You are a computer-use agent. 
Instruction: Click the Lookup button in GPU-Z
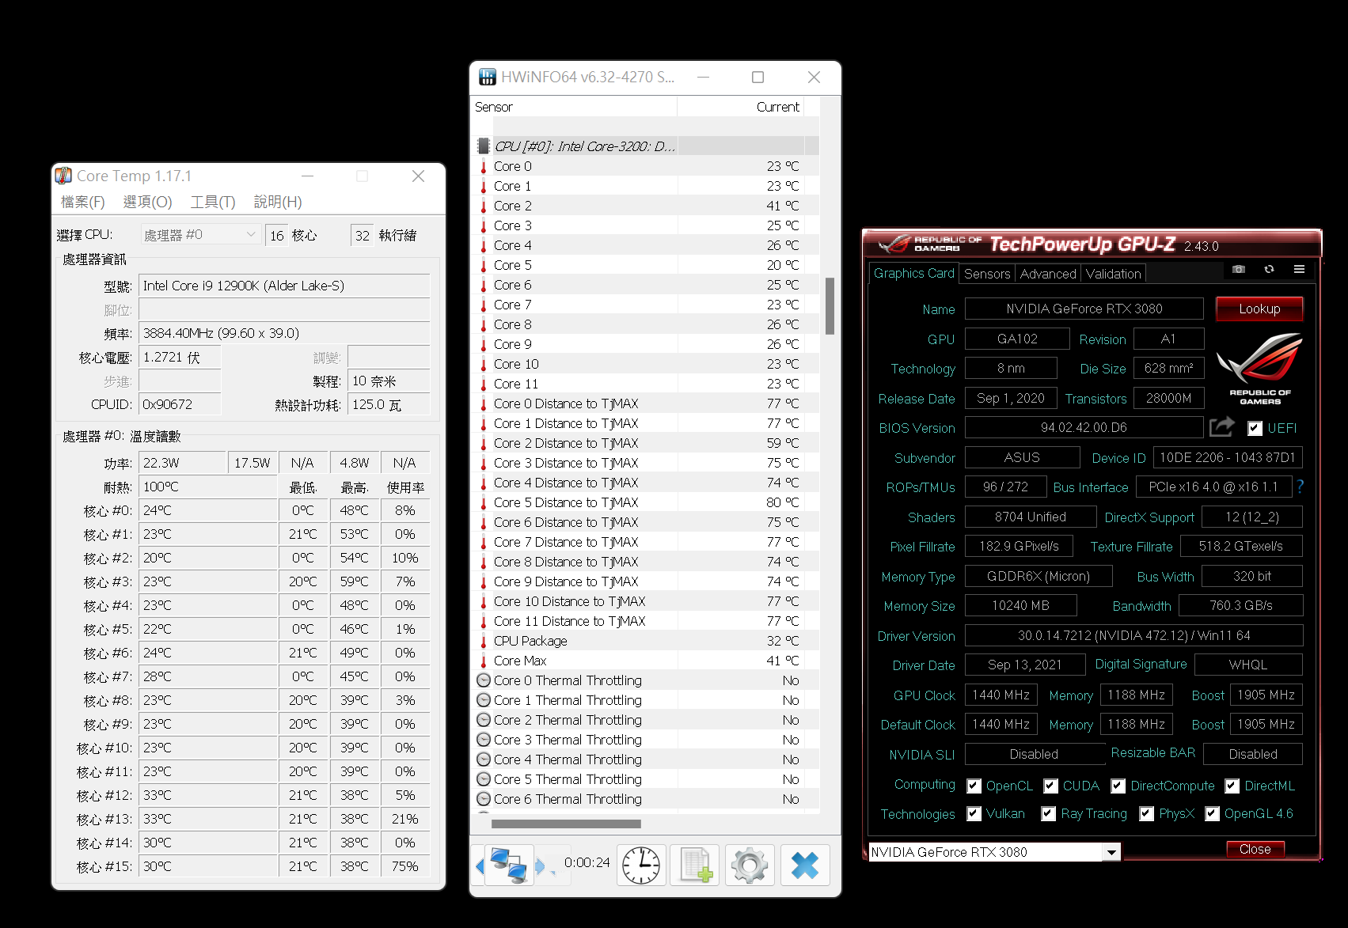(1259, 309)
